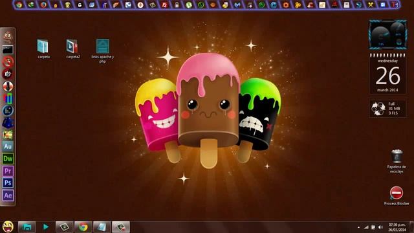Click the system monitor gauge widget

(387, 34)
